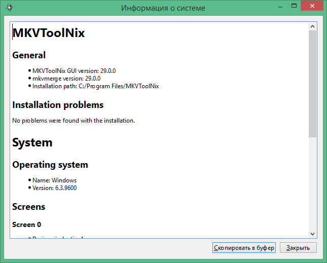The image size is (327, 263).
Task: Click the System heading
Action: [32, 143]
